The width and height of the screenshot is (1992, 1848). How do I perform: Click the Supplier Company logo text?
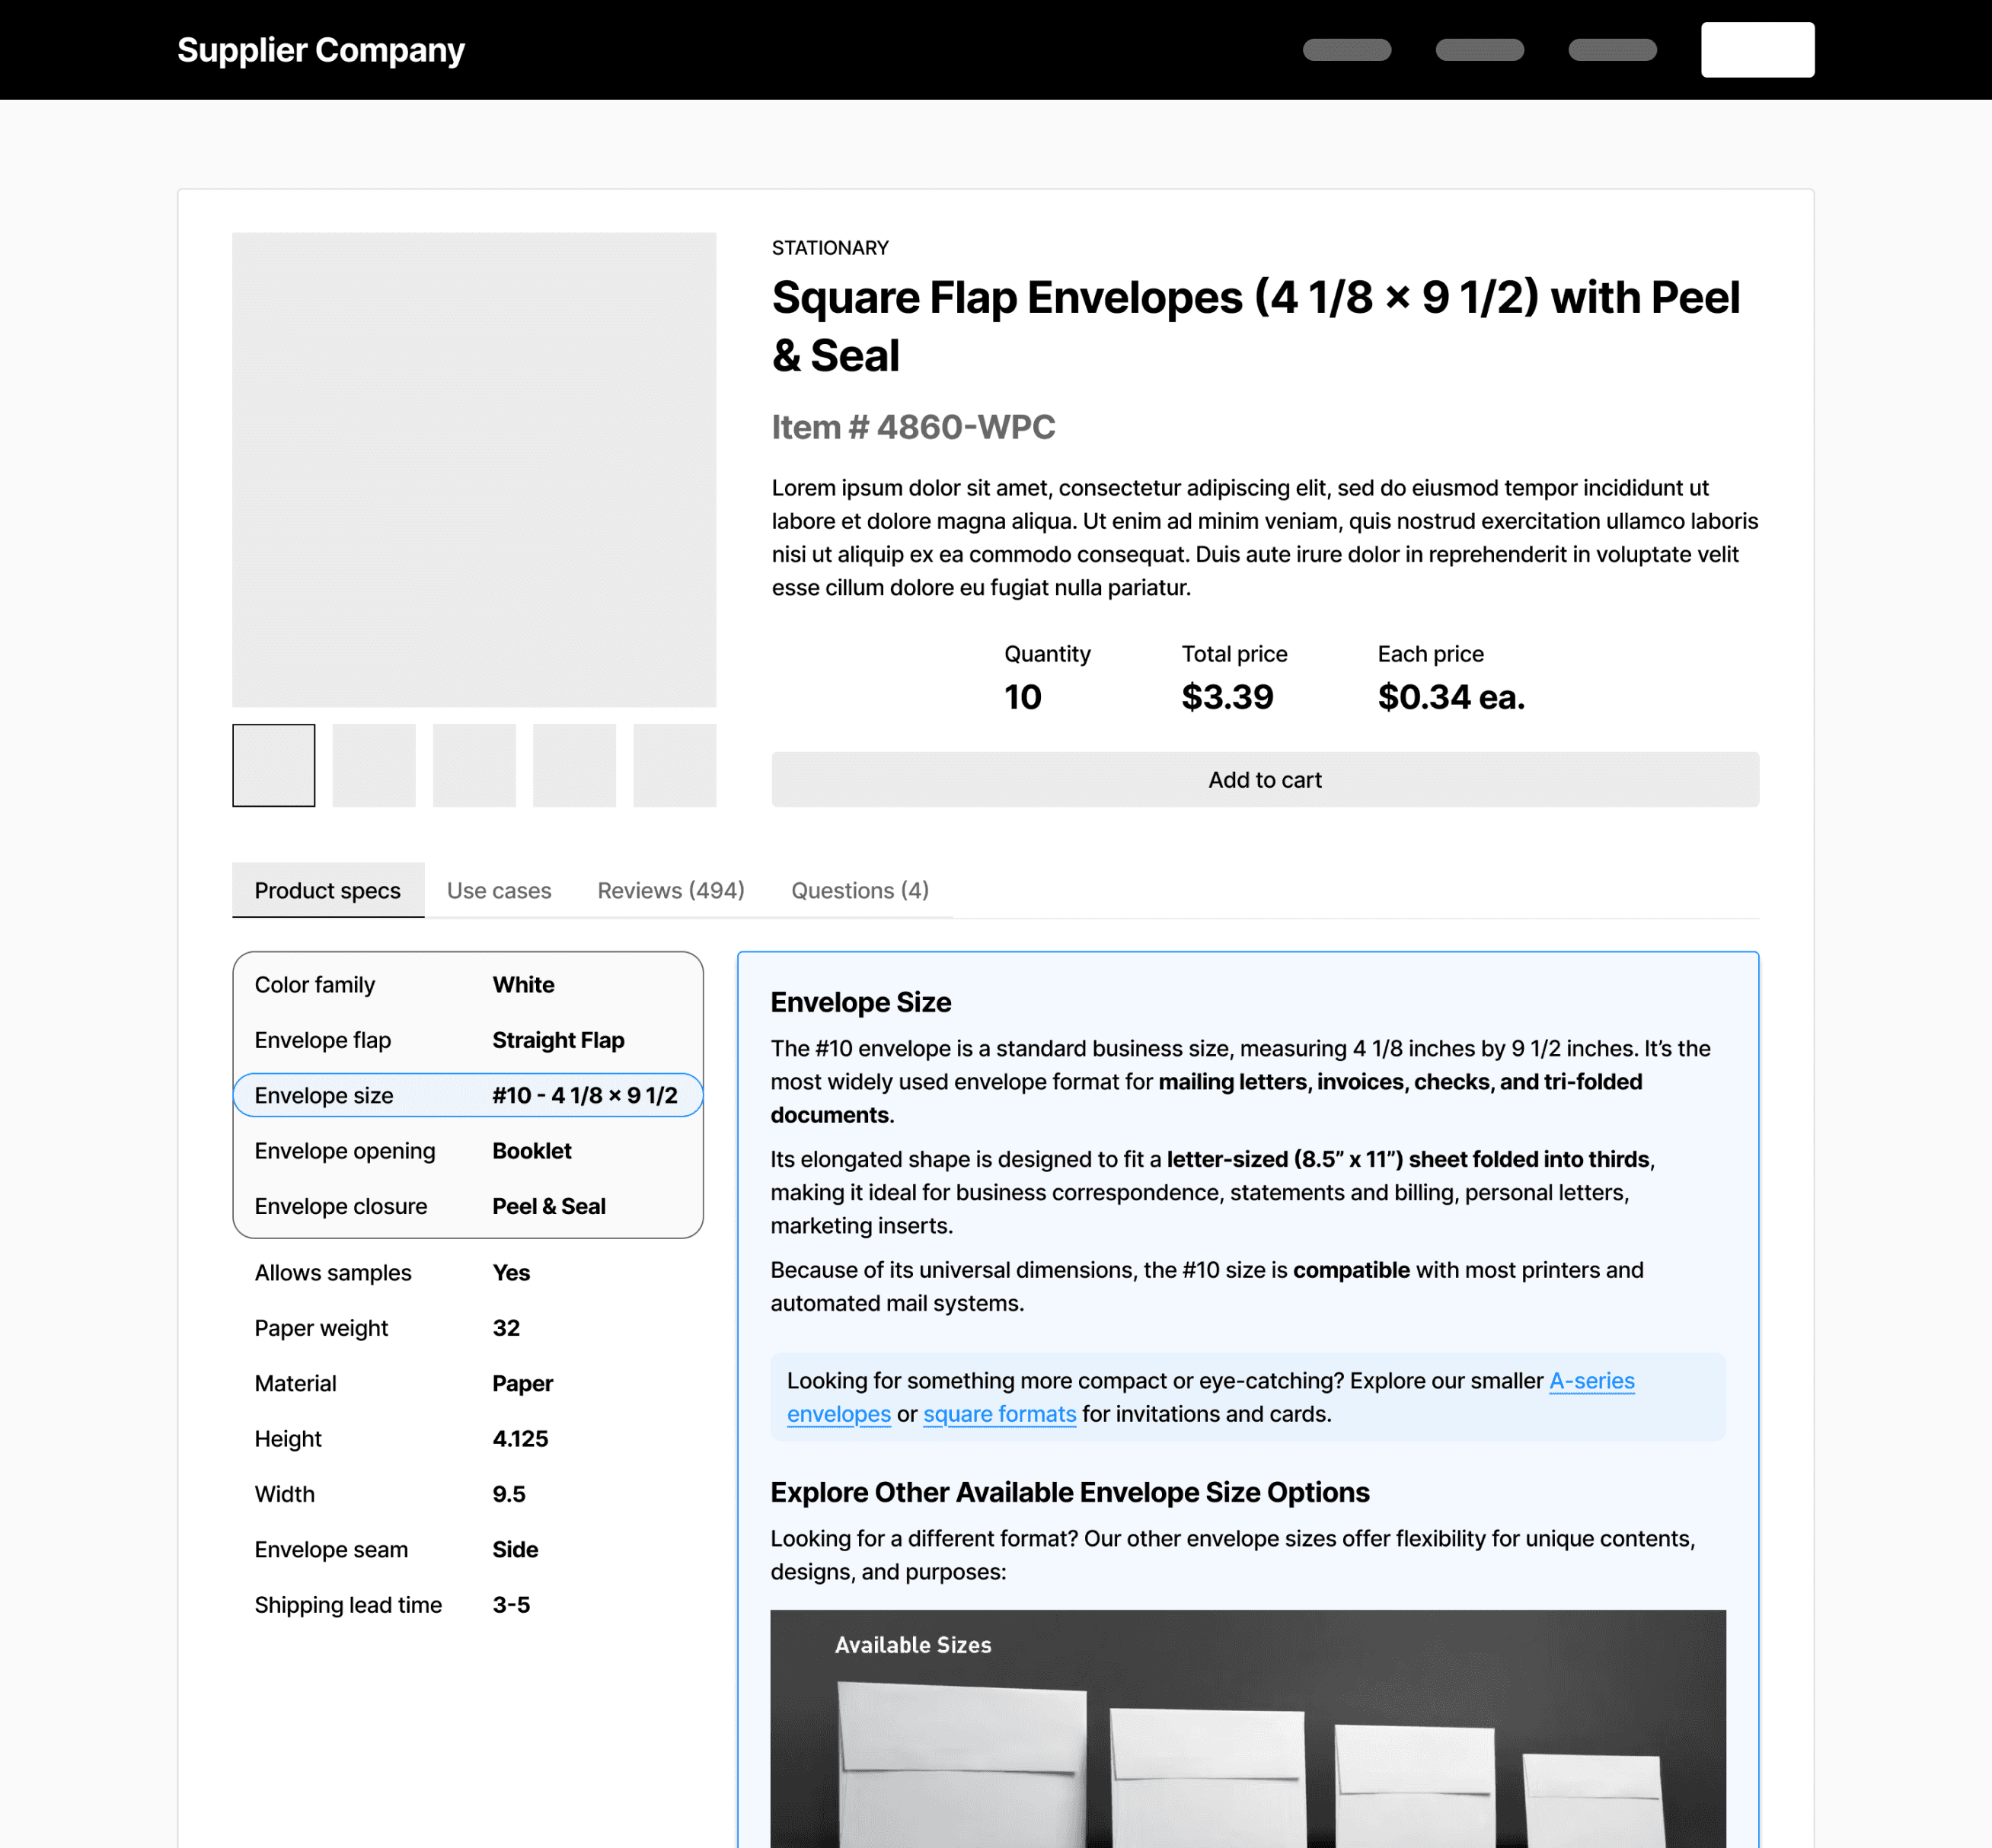[320, 50]
